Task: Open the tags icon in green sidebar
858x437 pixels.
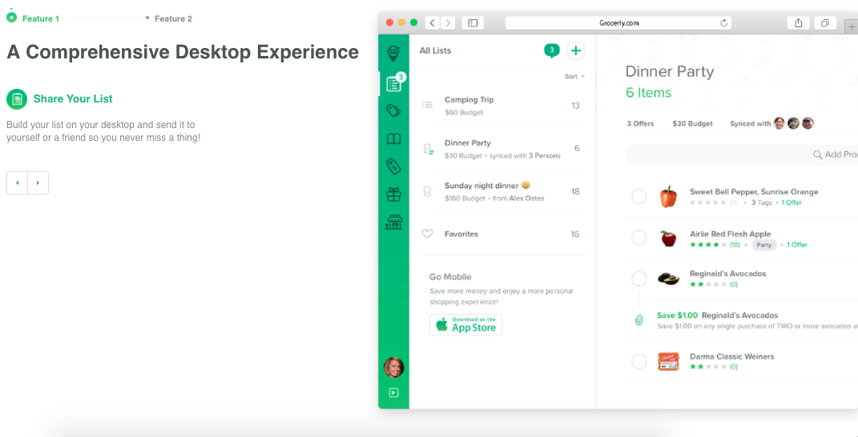Action: click(393, 111)
